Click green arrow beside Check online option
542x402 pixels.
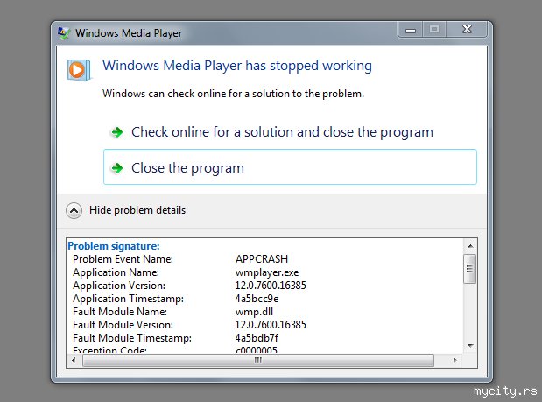tap(116, 132)
